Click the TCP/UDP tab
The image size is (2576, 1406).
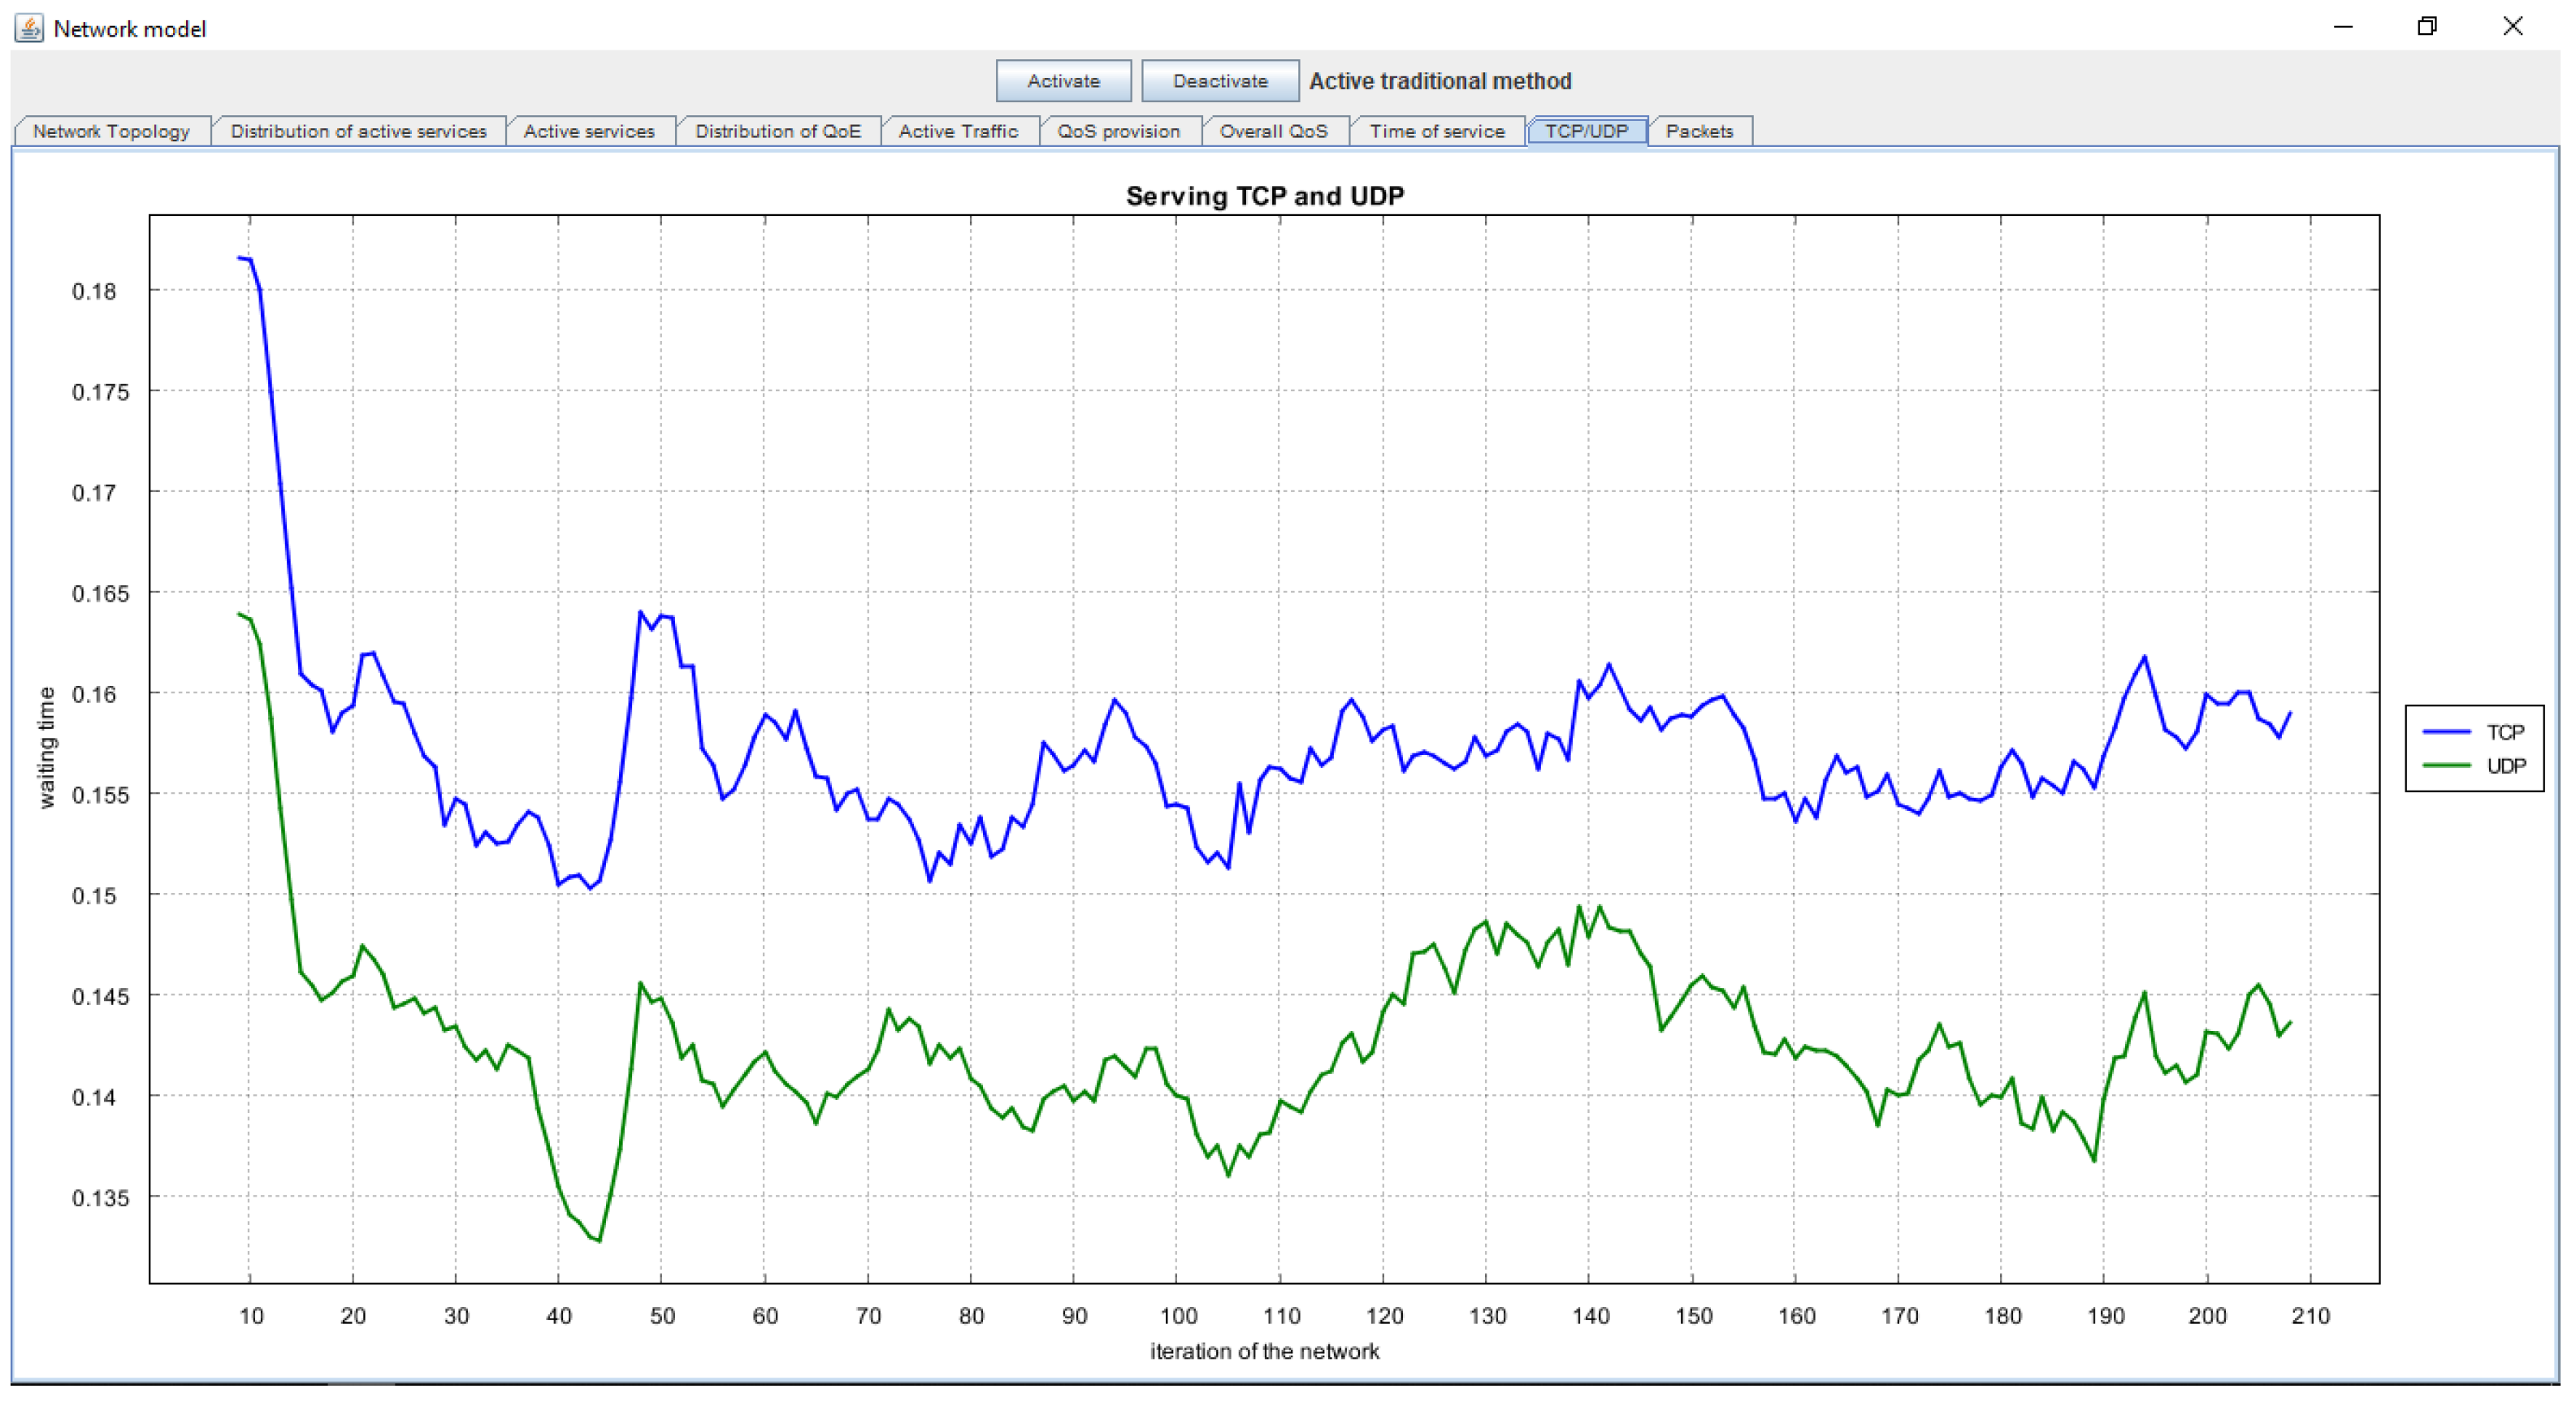1586,131
